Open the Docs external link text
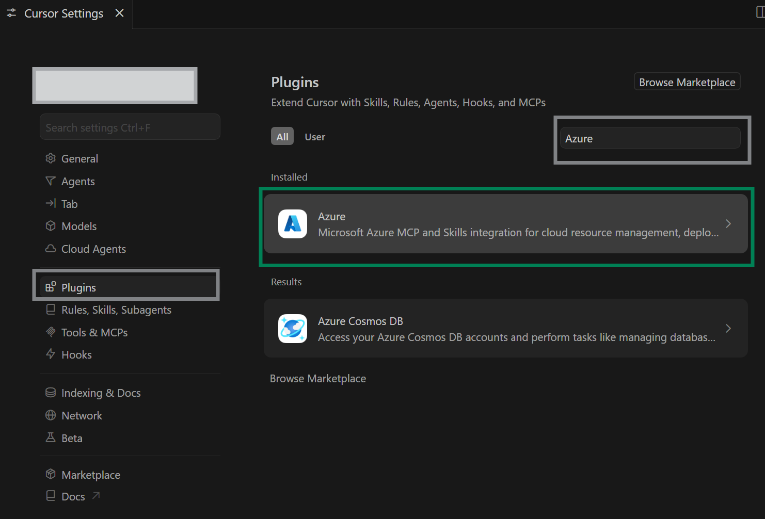765x519 pixels. tap(73, 497)
